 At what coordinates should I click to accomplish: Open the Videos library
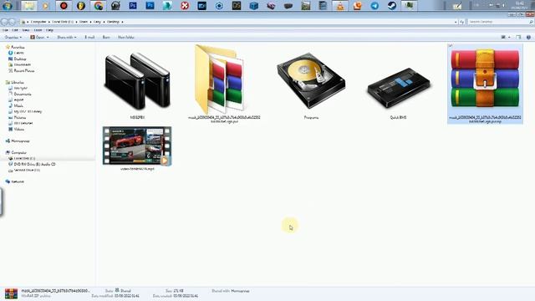click(18, 129)
